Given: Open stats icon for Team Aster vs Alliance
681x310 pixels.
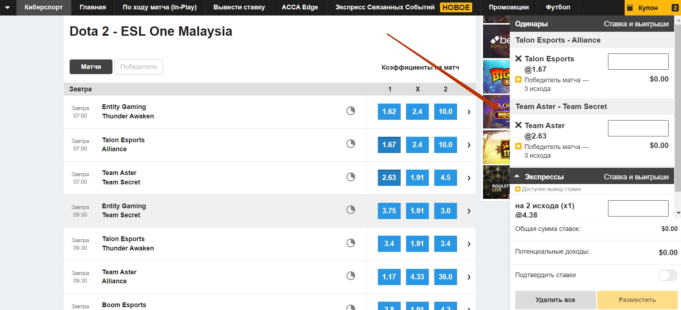Looking at the screenshot, I should pos(350,276).
